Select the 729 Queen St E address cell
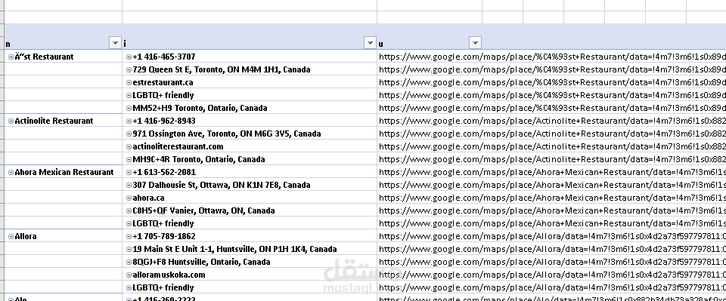 [250, 69]
